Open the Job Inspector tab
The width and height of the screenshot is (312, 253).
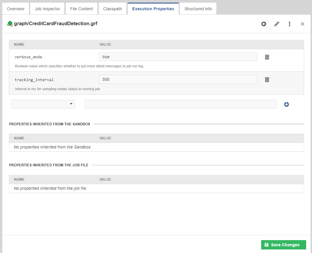47,9
